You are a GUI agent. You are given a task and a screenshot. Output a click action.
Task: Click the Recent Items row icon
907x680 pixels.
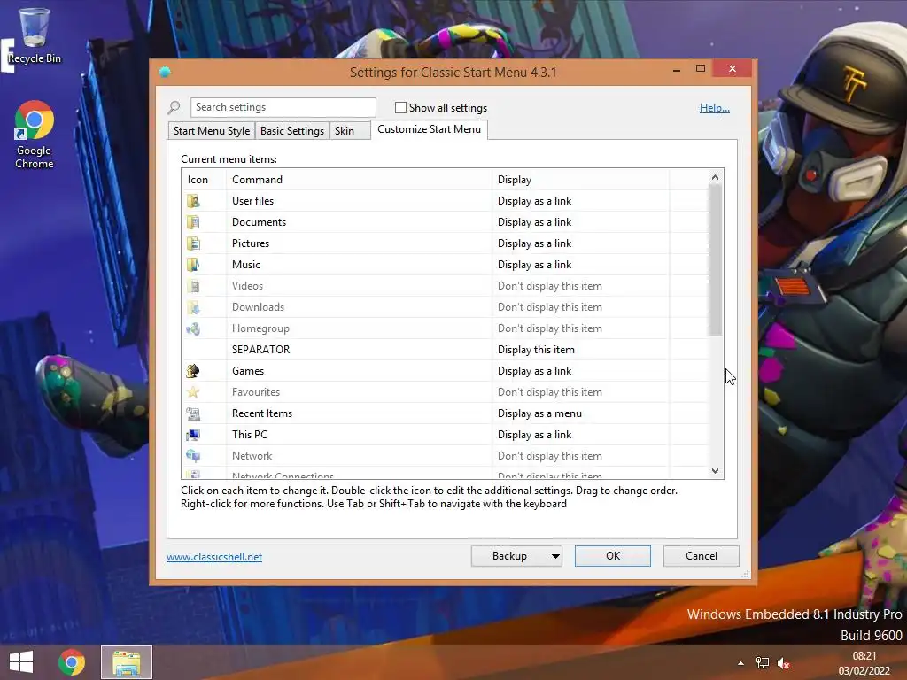[x=193, y=413]
